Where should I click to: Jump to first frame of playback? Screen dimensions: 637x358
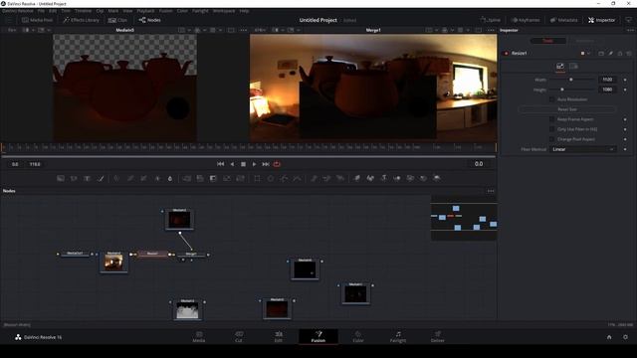point(221,164)
